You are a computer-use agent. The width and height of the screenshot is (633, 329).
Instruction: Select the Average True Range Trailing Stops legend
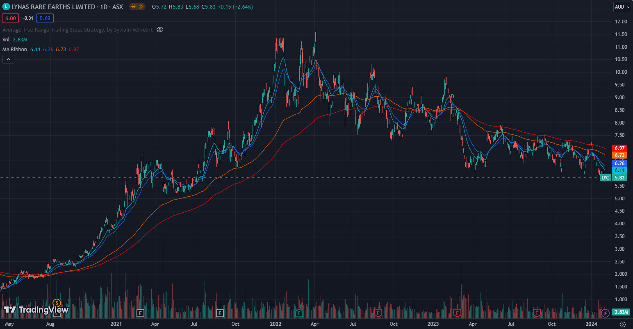[x=77, y=29]
